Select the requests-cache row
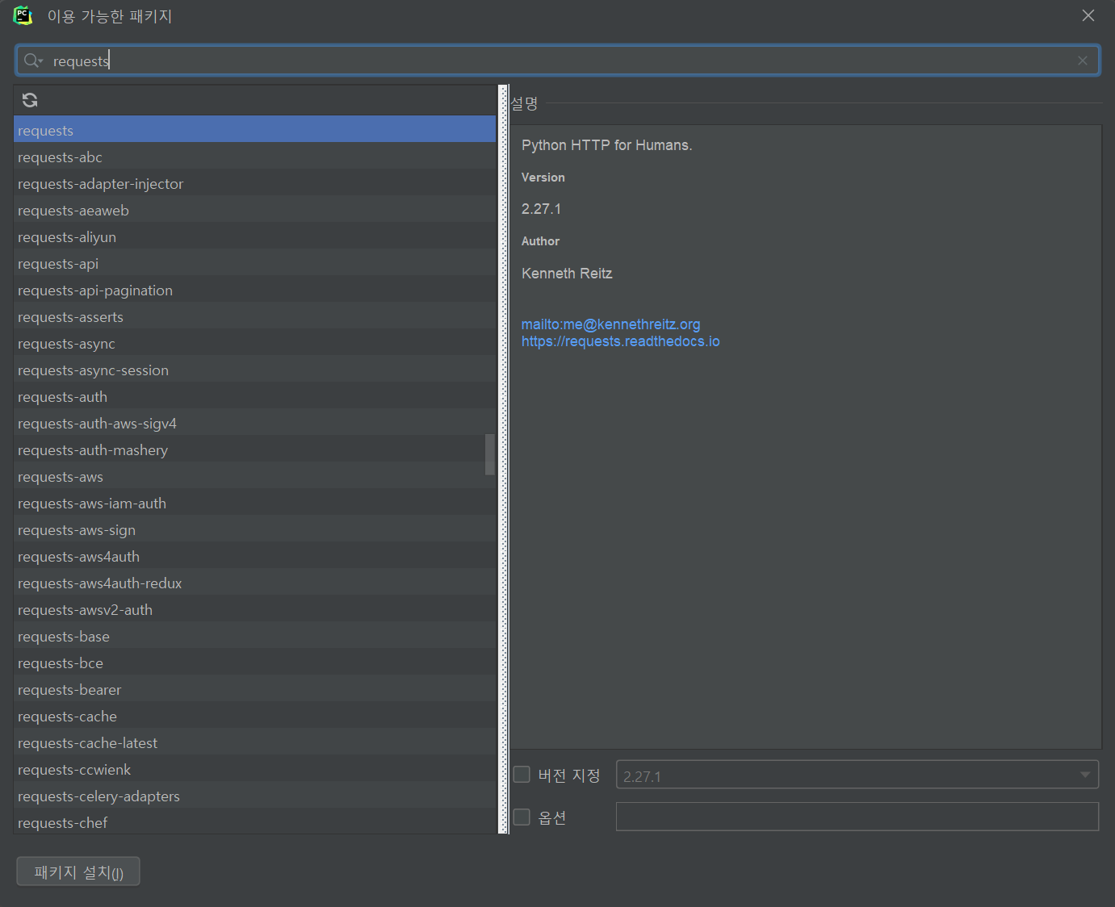 coord(254,717)
